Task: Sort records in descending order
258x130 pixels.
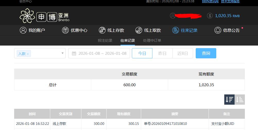Action: (229, 100)
